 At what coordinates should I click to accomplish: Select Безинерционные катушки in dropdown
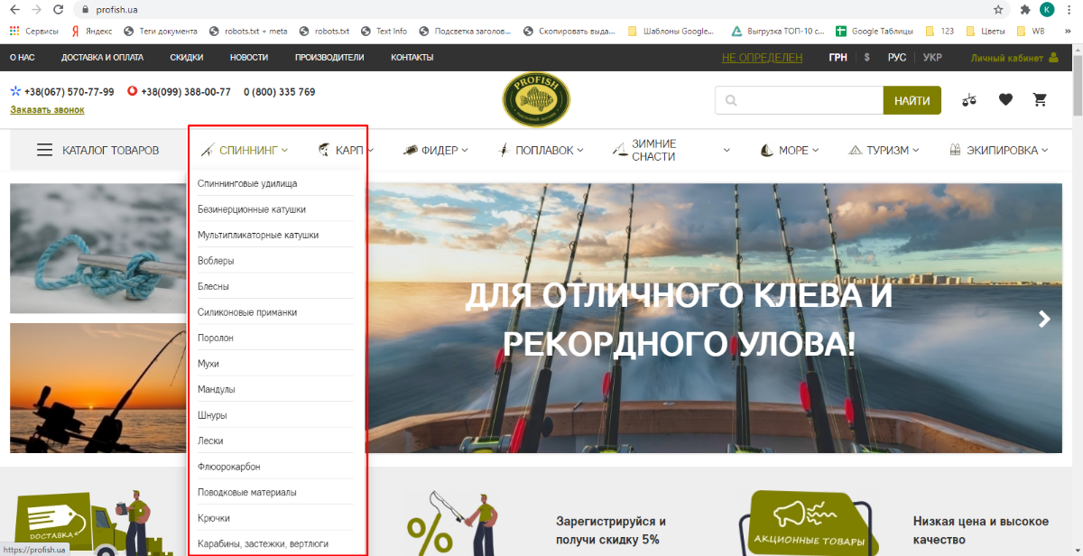(x=252, y=209)
